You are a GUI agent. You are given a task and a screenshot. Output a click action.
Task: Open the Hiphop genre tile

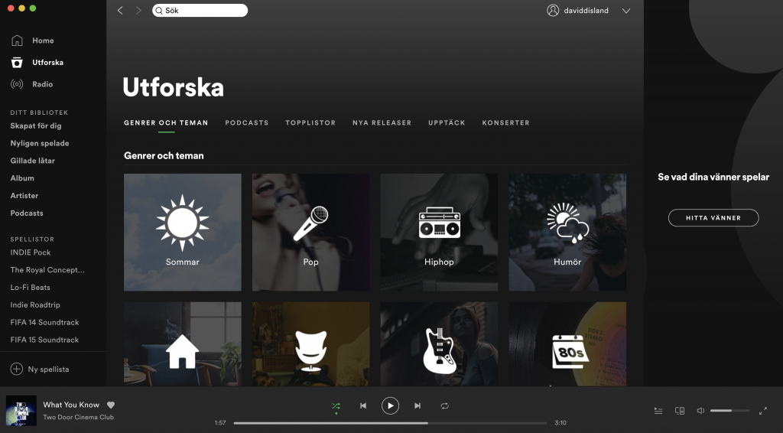click(440, 233)
